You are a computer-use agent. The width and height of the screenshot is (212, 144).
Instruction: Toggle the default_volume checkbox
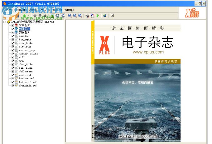click(x=13, y=54)
